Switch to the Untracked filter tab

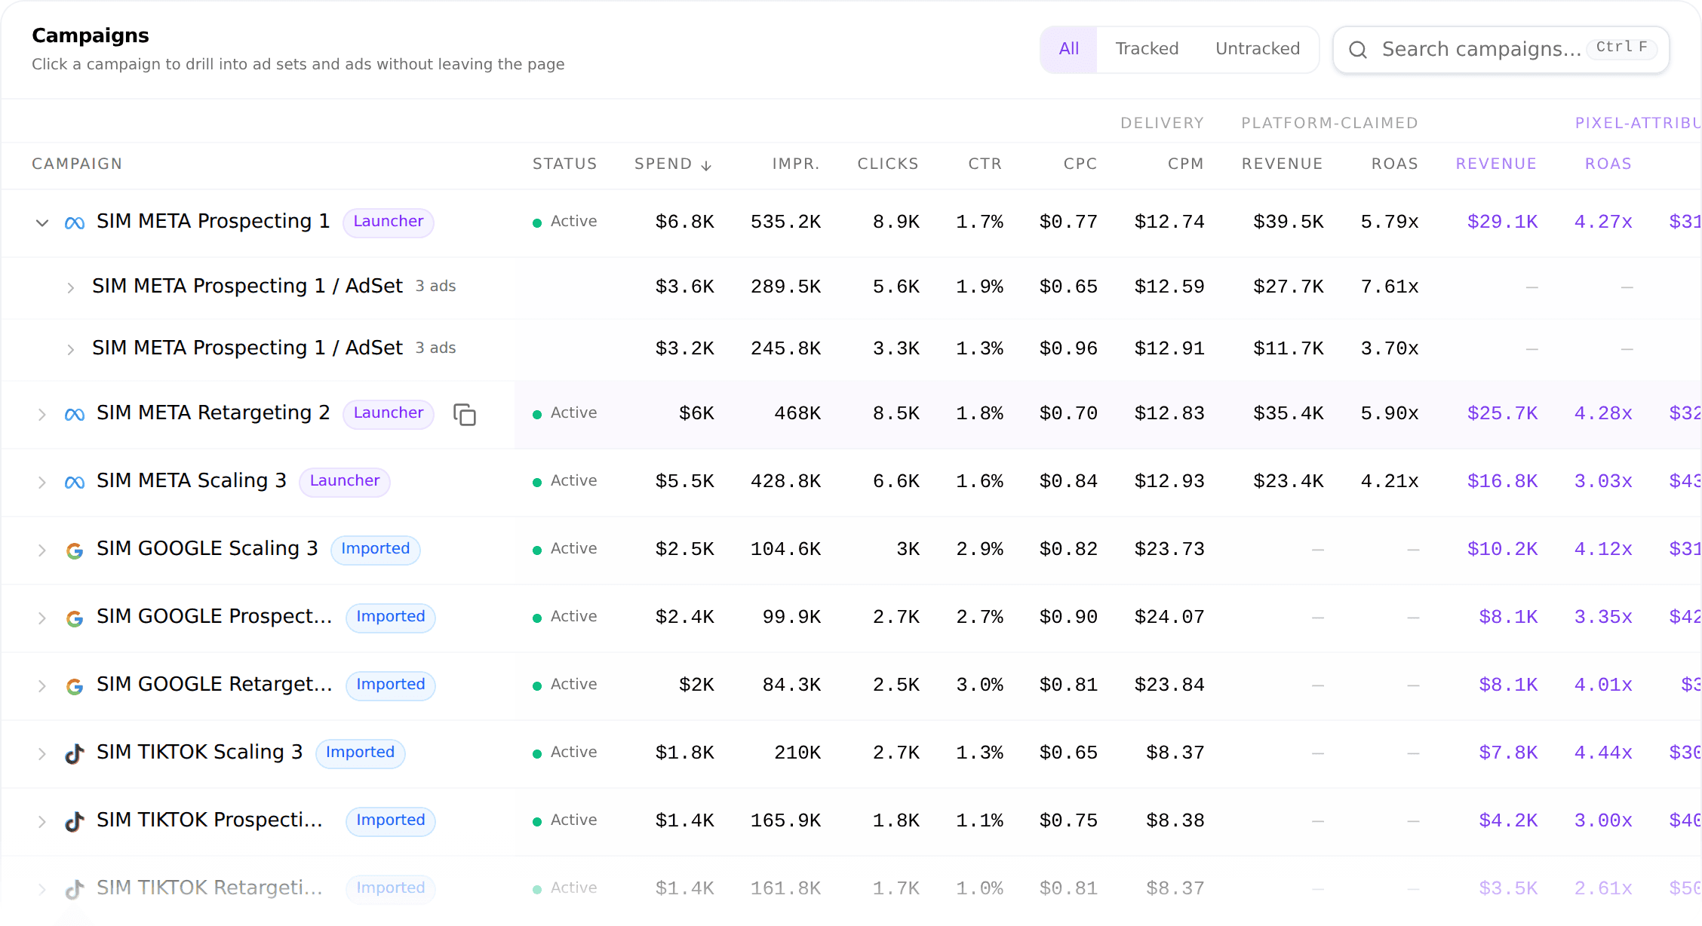tap(1258, 49)
